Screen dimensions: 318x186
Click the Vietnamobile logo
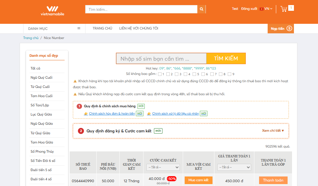(52, 11)
